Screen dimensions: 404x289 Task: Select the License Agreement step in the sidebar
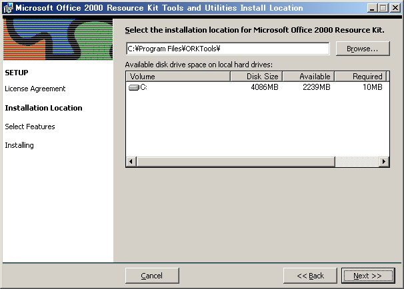point(35,89)
